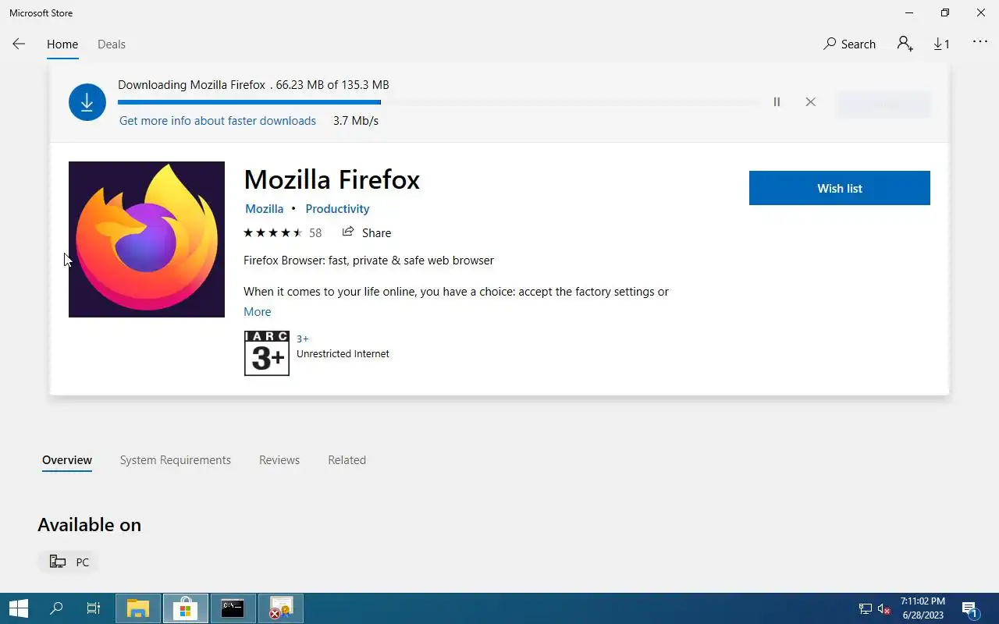Open File Explorer from the taskbar

click(138, 608)
